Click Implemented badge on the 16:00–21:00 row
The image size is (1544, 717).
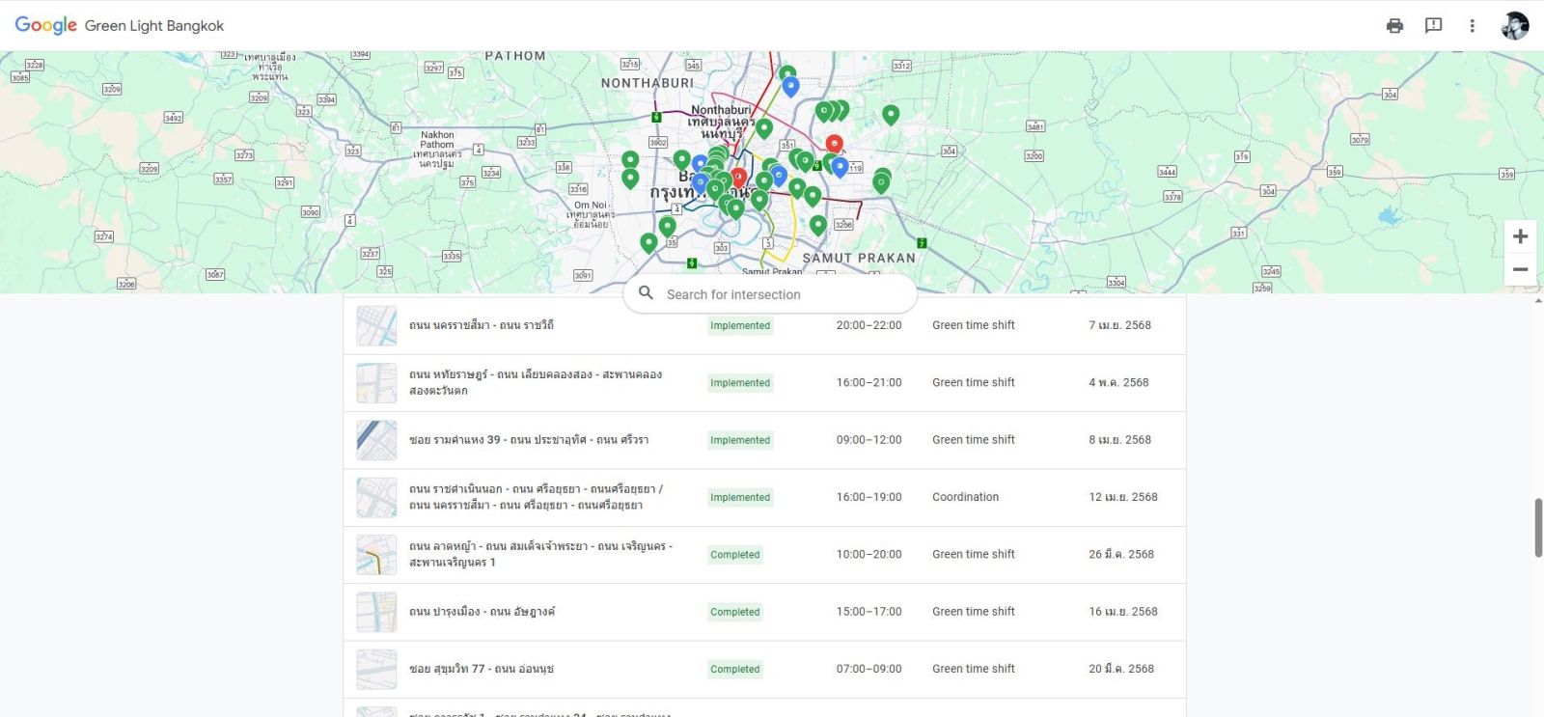point(740,383)
